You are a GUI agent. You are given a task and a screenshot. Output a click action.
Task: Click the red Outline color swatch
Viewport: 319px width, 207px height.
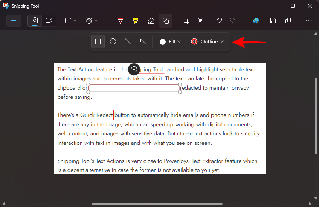[x=194, y=41]
